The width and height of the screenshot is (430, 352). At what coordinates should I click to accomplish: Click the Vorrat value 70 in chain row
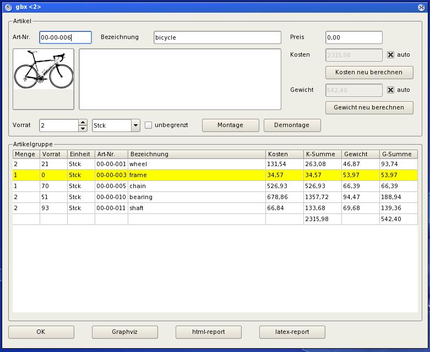coord(54,186)
